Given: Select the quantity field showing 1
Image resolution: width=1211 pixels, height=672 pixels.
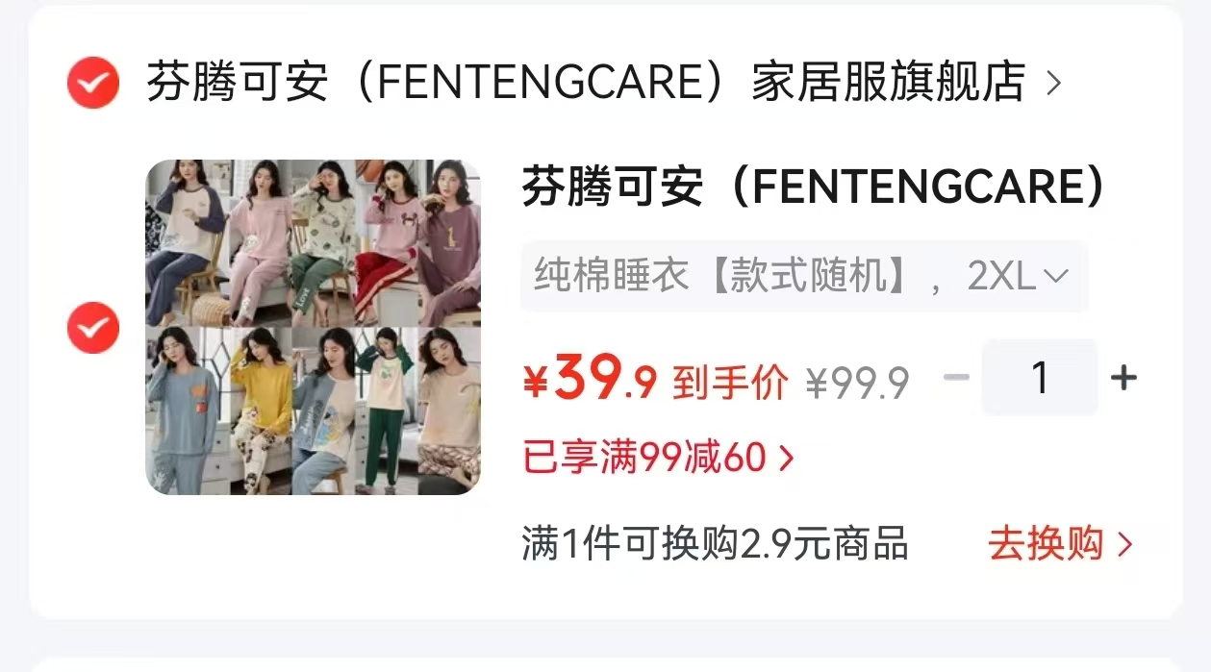Looking at the screenshot, I should point(1039,378).
